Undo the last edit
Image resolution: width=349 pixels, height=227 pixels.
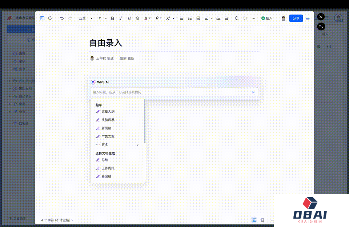[62, 18]
